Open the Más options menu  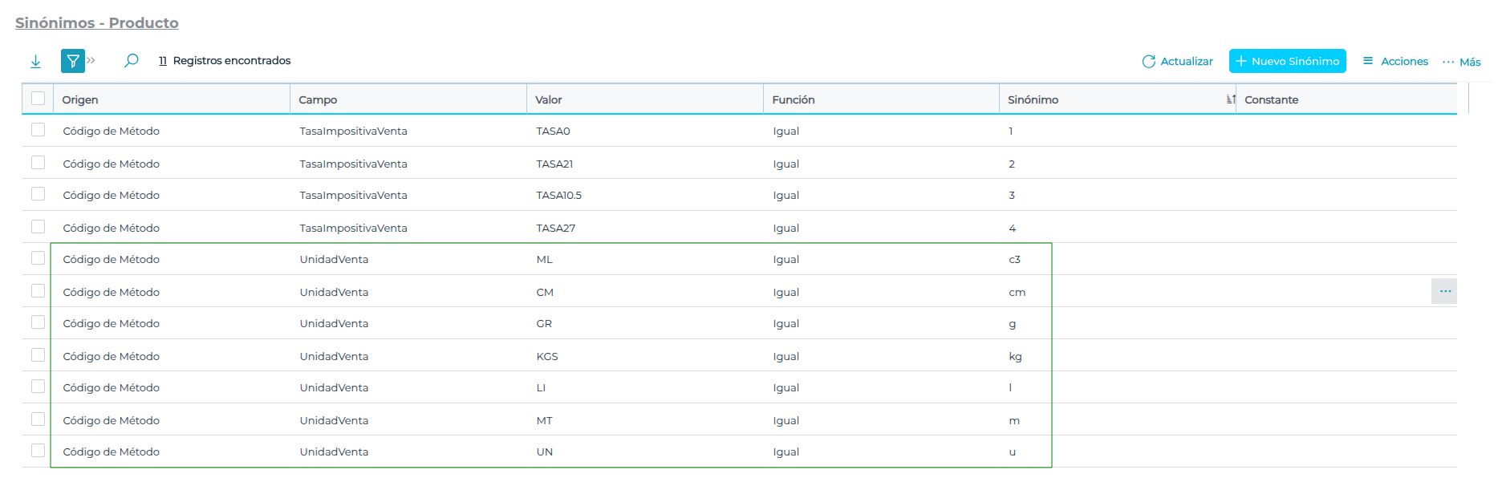(1461, 62)
